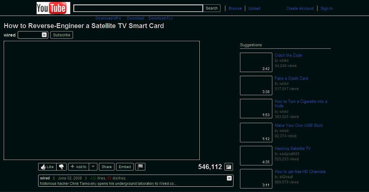Click the 1:12 USB Stick thumbnail
The image size is (369, 192).
(256, 132)
